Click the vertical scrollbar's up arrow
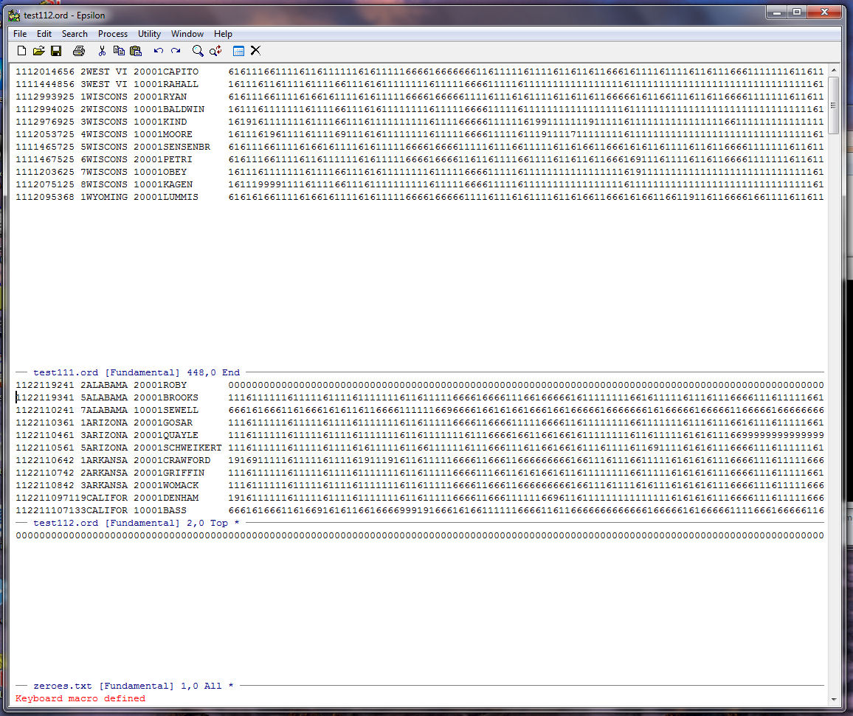Screen dimensions: 853x716 834,70
